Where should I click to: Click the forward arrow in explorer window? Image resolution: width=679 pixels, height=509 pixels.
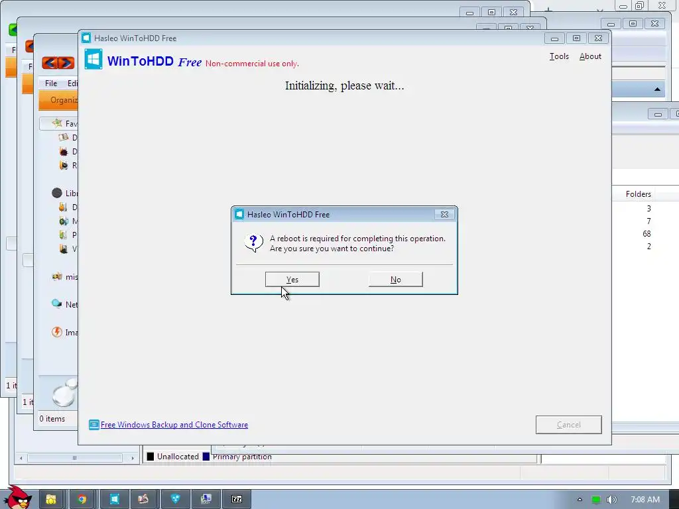click(66, 63)
